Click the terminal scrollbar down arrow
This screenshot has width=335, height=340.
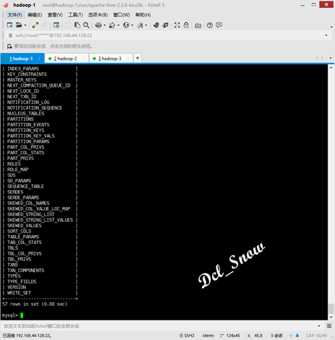331,317
